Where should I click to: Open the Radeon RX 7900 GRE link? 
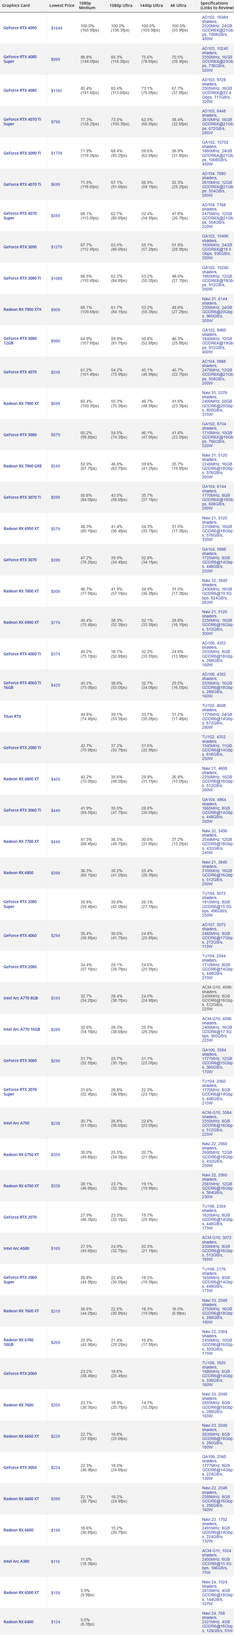tap(22, 466)
